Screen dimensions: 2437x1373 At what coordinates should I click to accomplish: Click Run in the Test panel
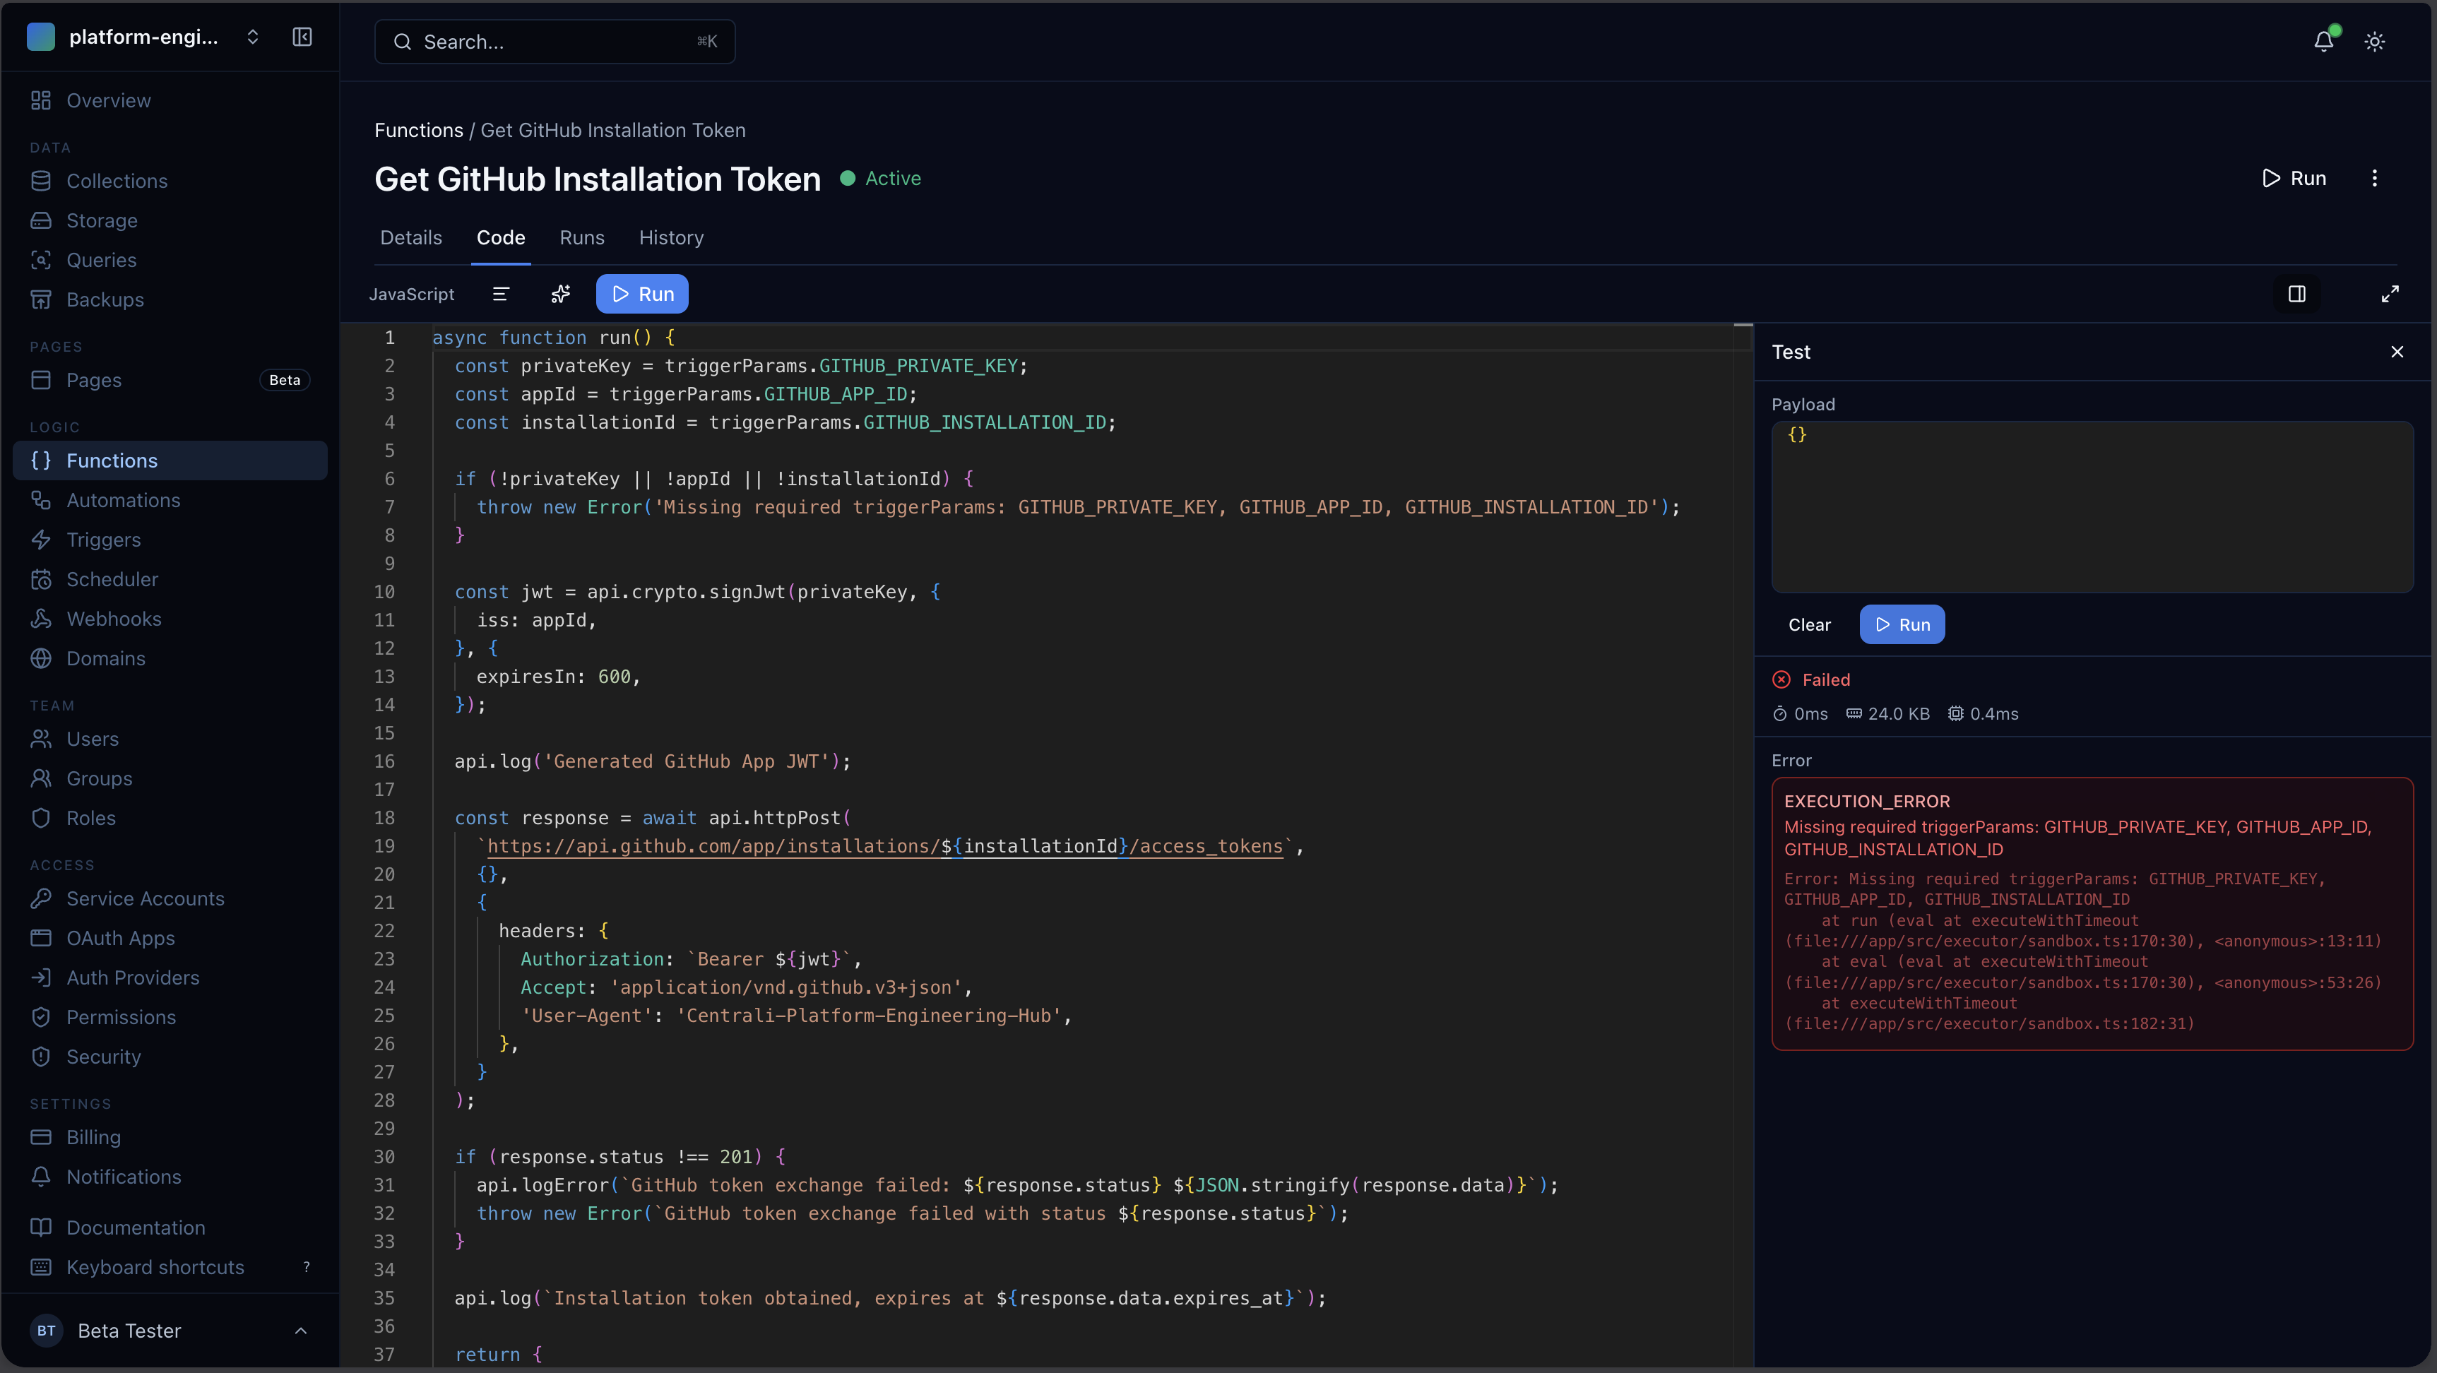coord(1902,625)
